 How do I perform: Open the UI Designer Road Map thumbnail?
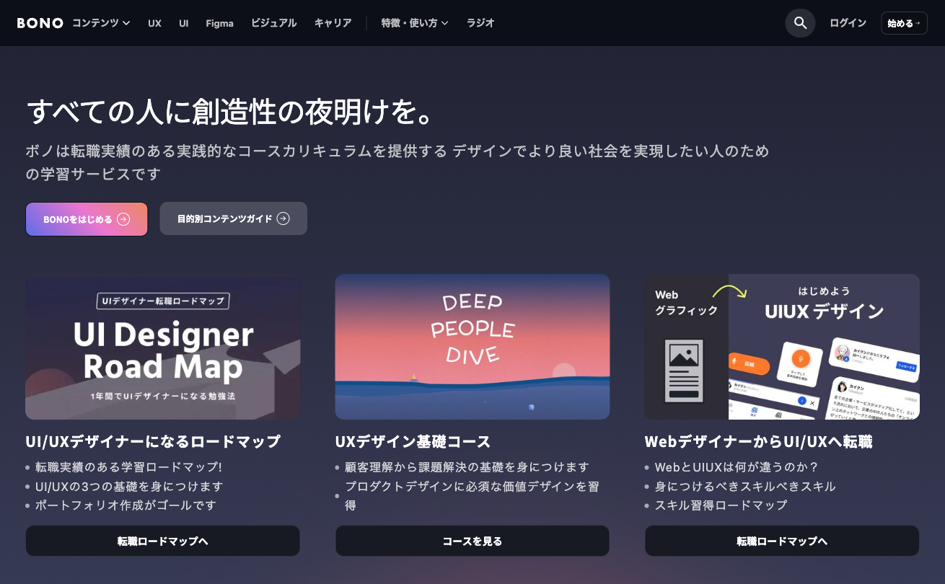162,347
